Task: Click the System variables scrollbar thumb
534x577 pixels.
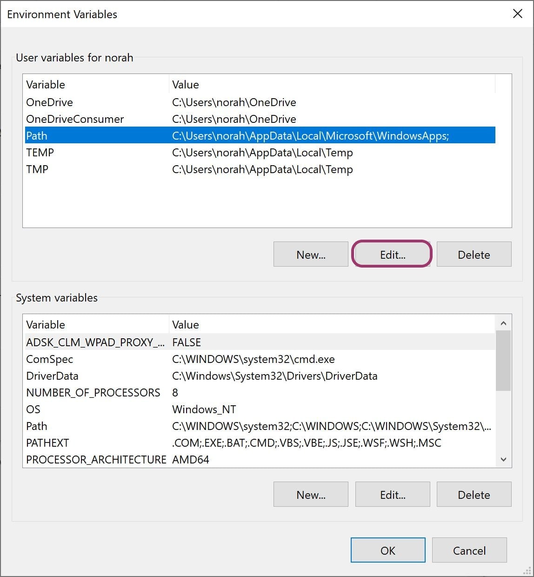Action: pos(503,361)
